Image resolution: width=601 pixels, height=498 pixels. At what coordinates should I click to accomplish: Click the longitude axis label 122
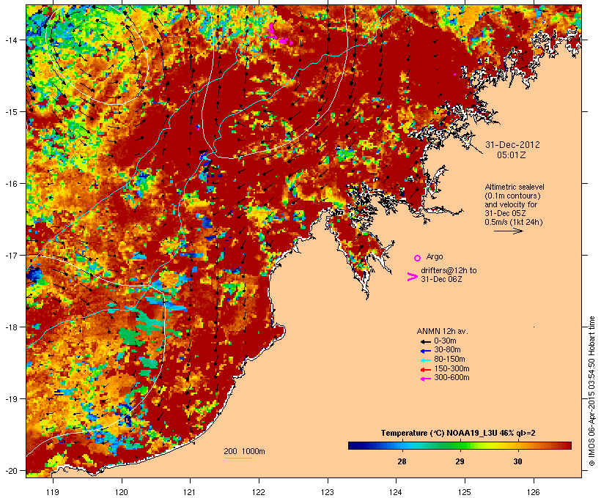click(259, 492)
